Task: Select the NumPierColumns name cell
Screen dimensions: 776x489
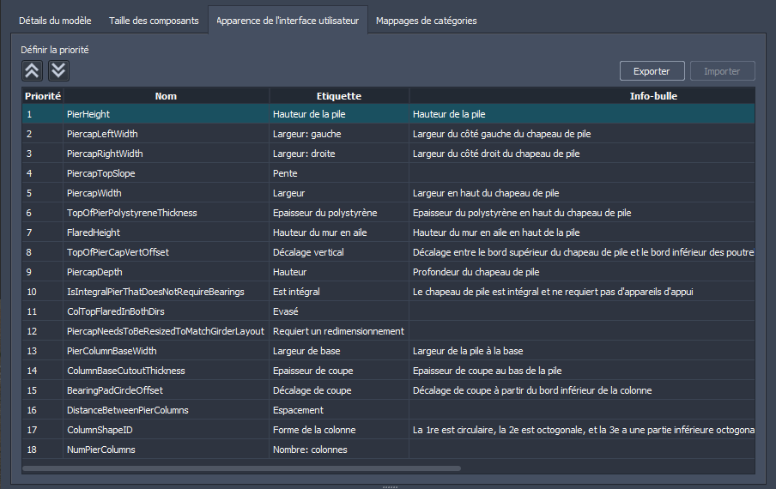Action: click(166, 450)
